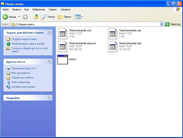Click Создать новую папку link
Image resolution: width=183 pixels, height=138 pixels.
click(24, 39)
